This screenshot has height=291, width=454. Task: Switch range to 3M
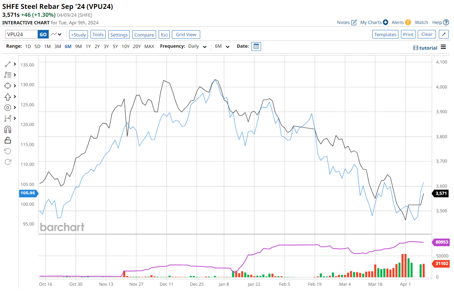click(x=58, y=46)
